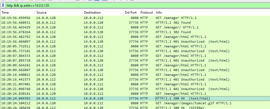
Task: Select the packet at time 18:19:56.465429
Action: 135,27
